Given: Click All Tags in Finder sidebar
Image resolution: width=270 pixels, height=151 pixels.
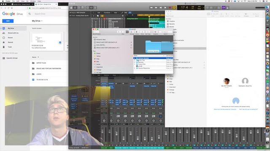Looking at the screenshot, I should point(100,73).
